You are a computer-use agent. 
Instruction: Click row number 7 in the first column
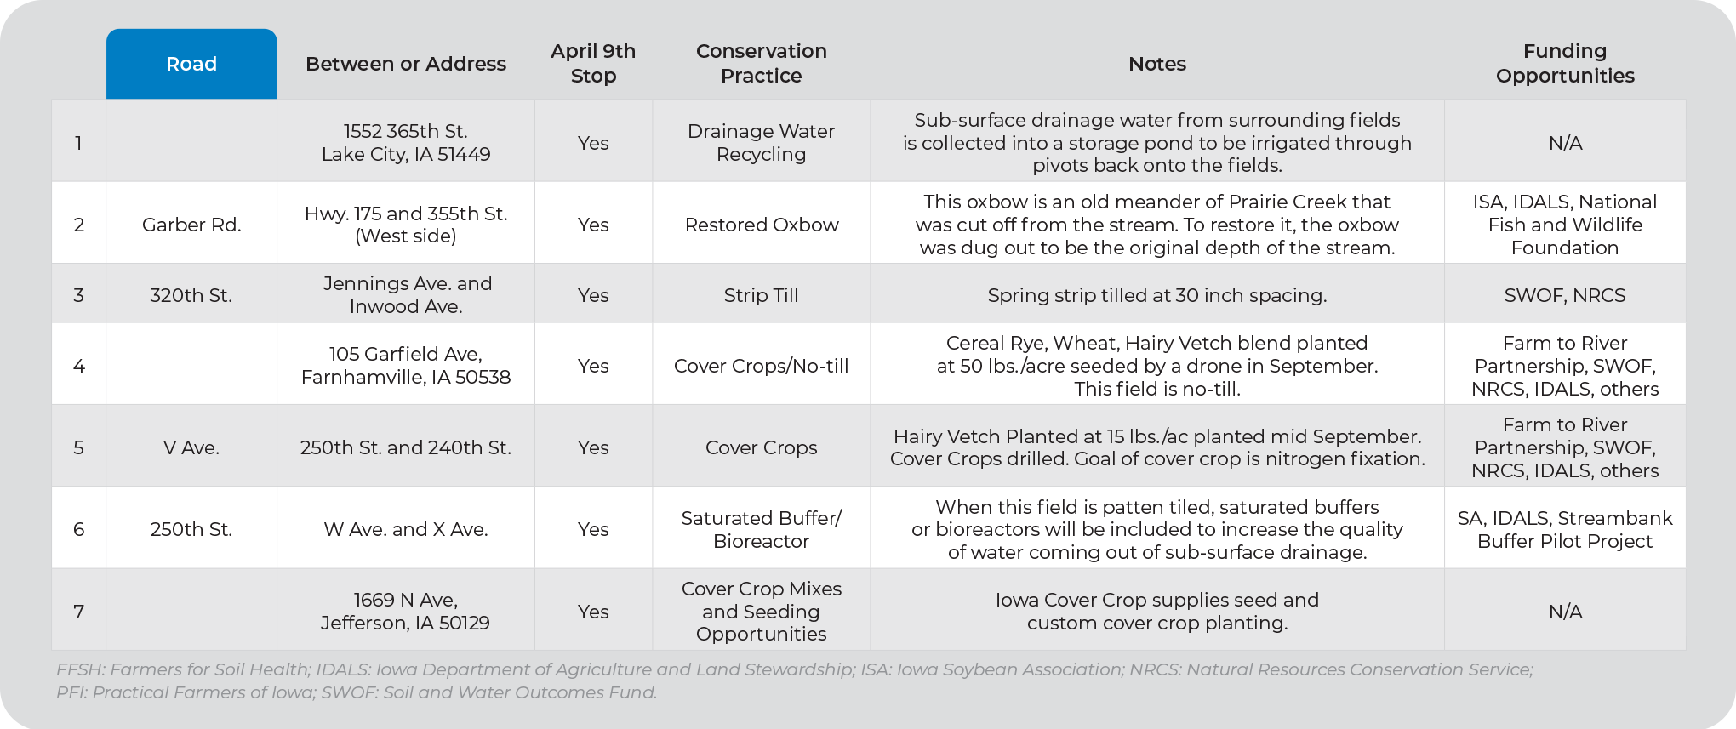click(x=78, y=612)
